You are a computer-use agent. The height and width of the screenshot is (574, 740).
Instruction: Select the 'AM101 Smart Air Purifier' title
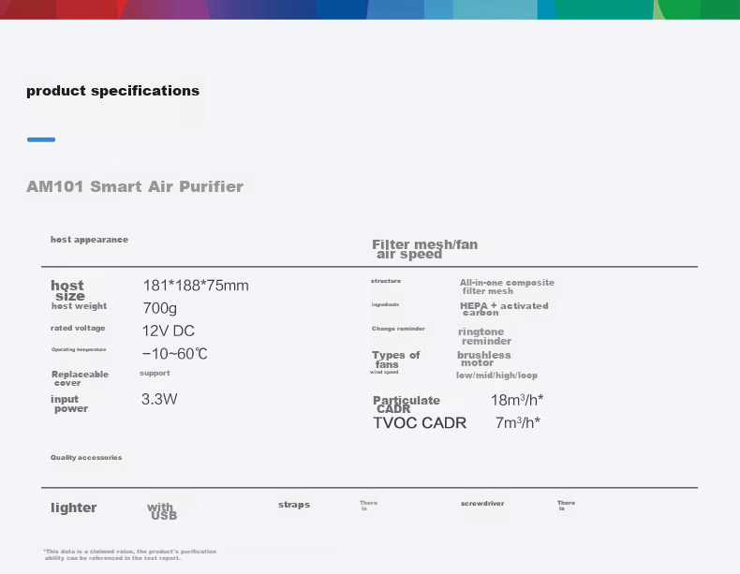coord(135,186)
